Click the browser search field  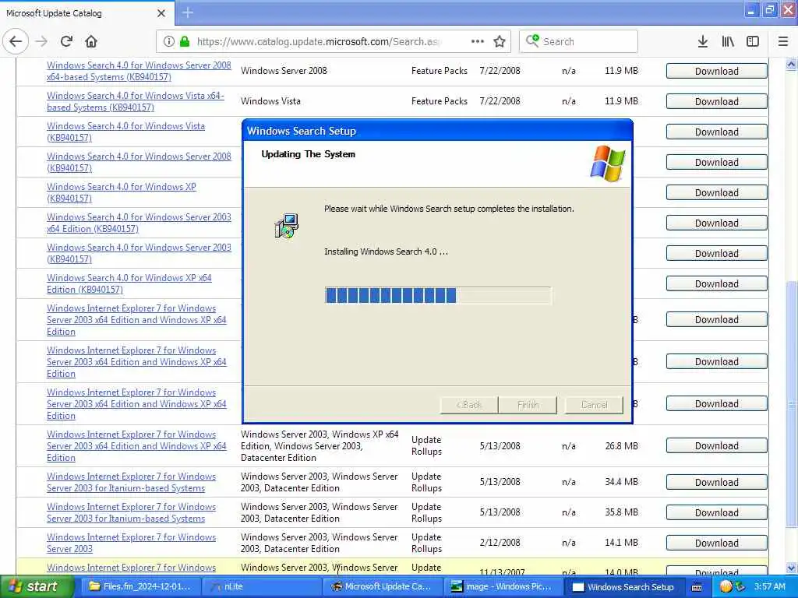tap(578, 42)
